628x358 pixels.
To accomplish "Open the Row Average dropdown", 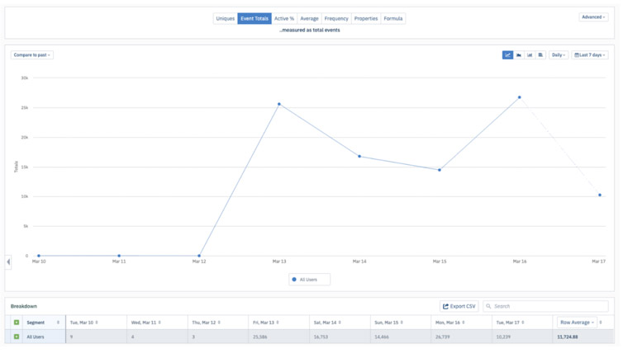I will [577, 323].
